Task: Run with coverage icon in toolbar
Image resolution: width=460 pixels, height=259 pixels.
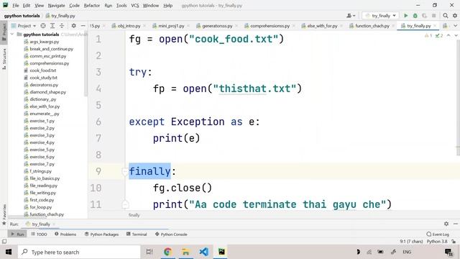Action: pyautogui.click(x=425, y=16)
